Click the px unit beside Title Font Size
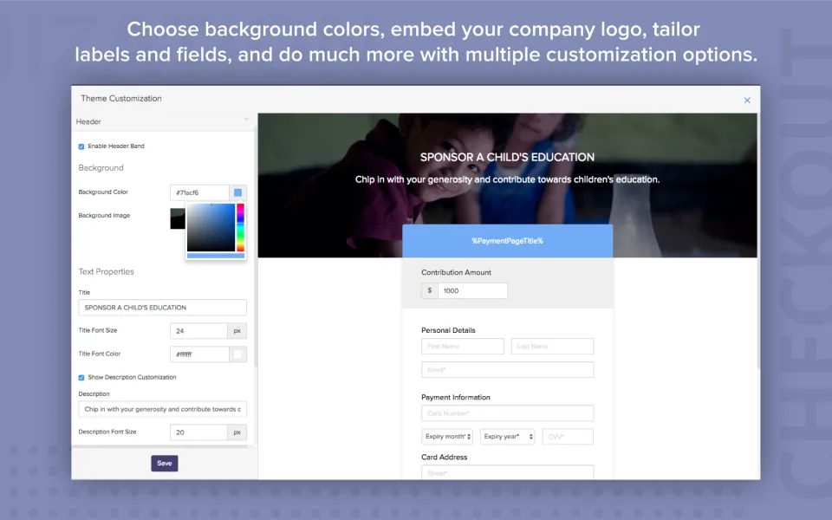This screenshot has width=832, height=520. click(237, 330)
